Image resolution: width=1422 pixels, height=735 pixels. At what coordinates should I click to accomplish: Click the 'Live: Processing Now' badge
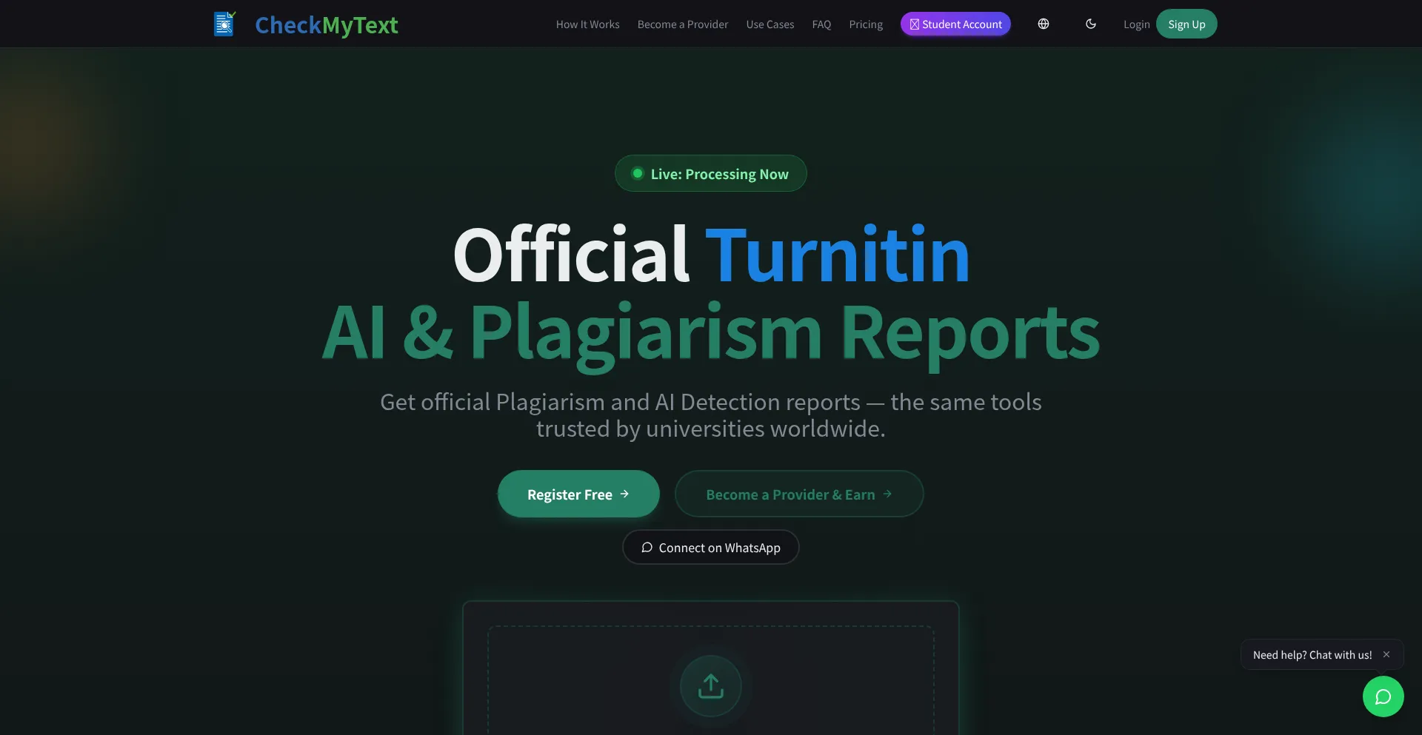(711, 173)
